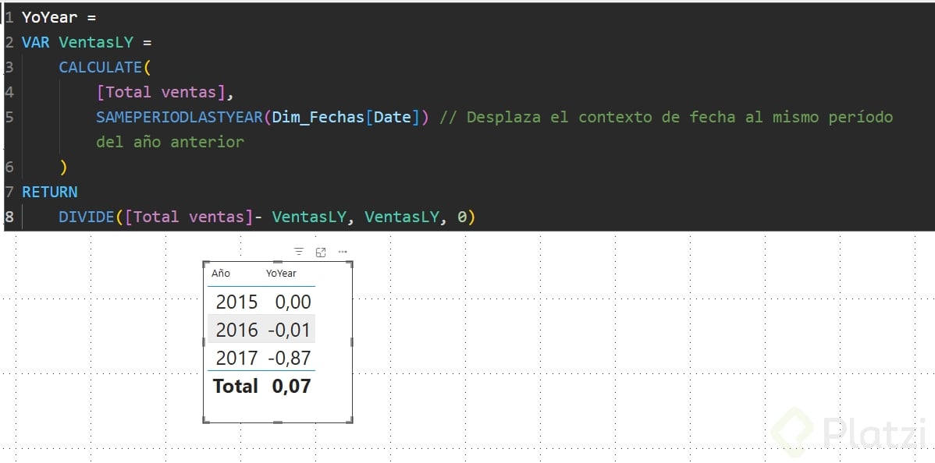This screenshot has width=935, height=463.
Task: Click line number 5 in the gutter
Action: pyautogui.click(x=9, y=118)
